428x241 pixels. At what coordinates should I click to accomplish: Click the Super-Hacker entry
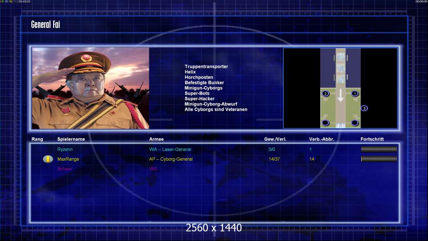(199, 99)
